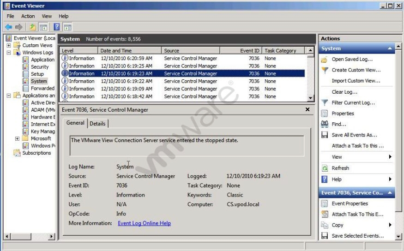Open the View submenu arrow in Actions
404x251 pixels.
[390, 157]
